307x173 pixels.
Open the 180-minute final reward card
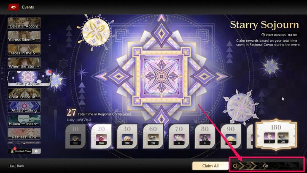(x=276, y=134)
